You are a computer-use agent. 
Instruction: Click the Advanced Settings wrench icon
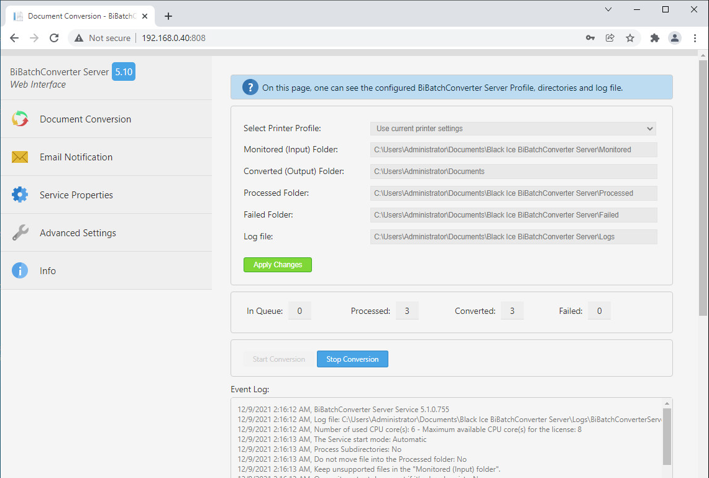(x=20, y=233)
